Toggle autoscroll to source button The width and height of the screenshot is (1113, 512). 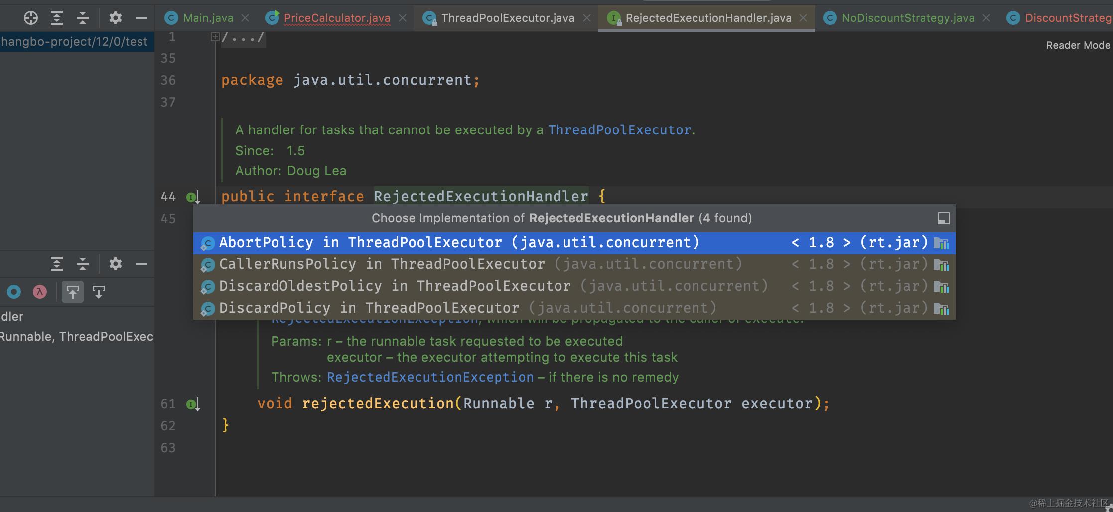73,292
